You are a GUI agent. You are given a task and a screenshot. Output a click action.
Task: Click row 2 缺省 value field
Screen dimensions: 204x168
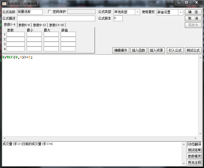(x=68, y=39)
